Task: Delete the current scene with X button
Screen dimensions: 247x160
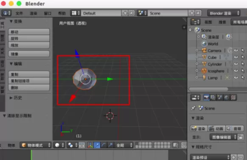Action: [198, 13]
